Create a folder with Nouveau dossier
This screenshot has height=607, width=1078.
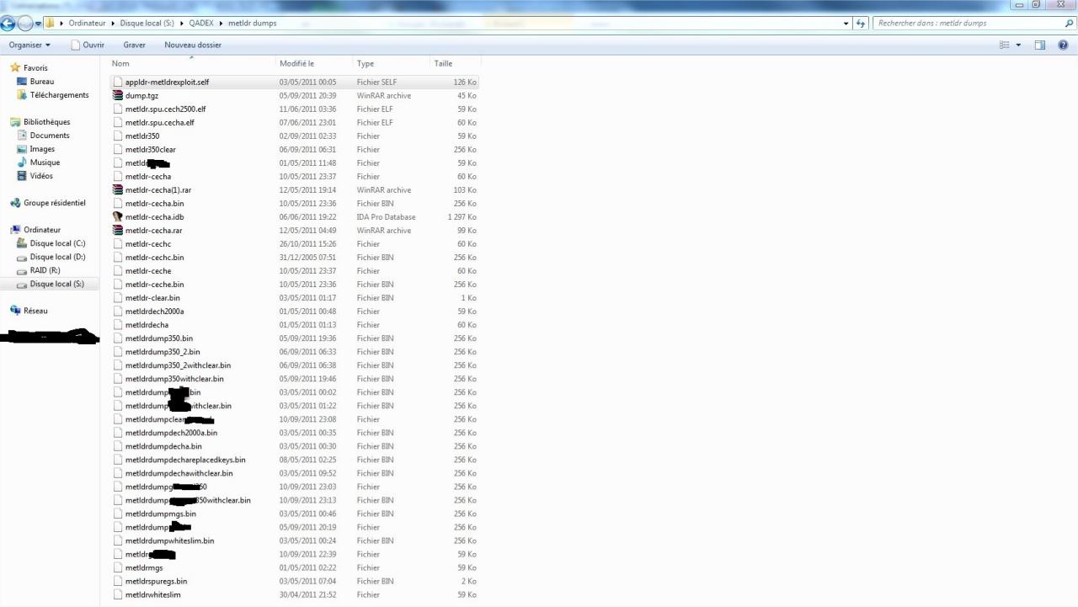coord(193,45)
